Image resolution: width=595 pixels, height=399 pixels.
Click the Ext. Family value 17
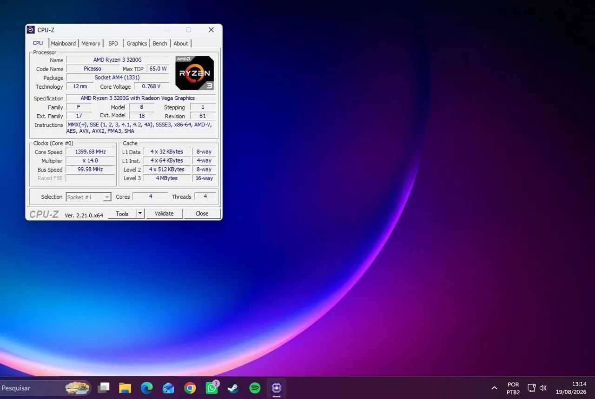(79, 116)
